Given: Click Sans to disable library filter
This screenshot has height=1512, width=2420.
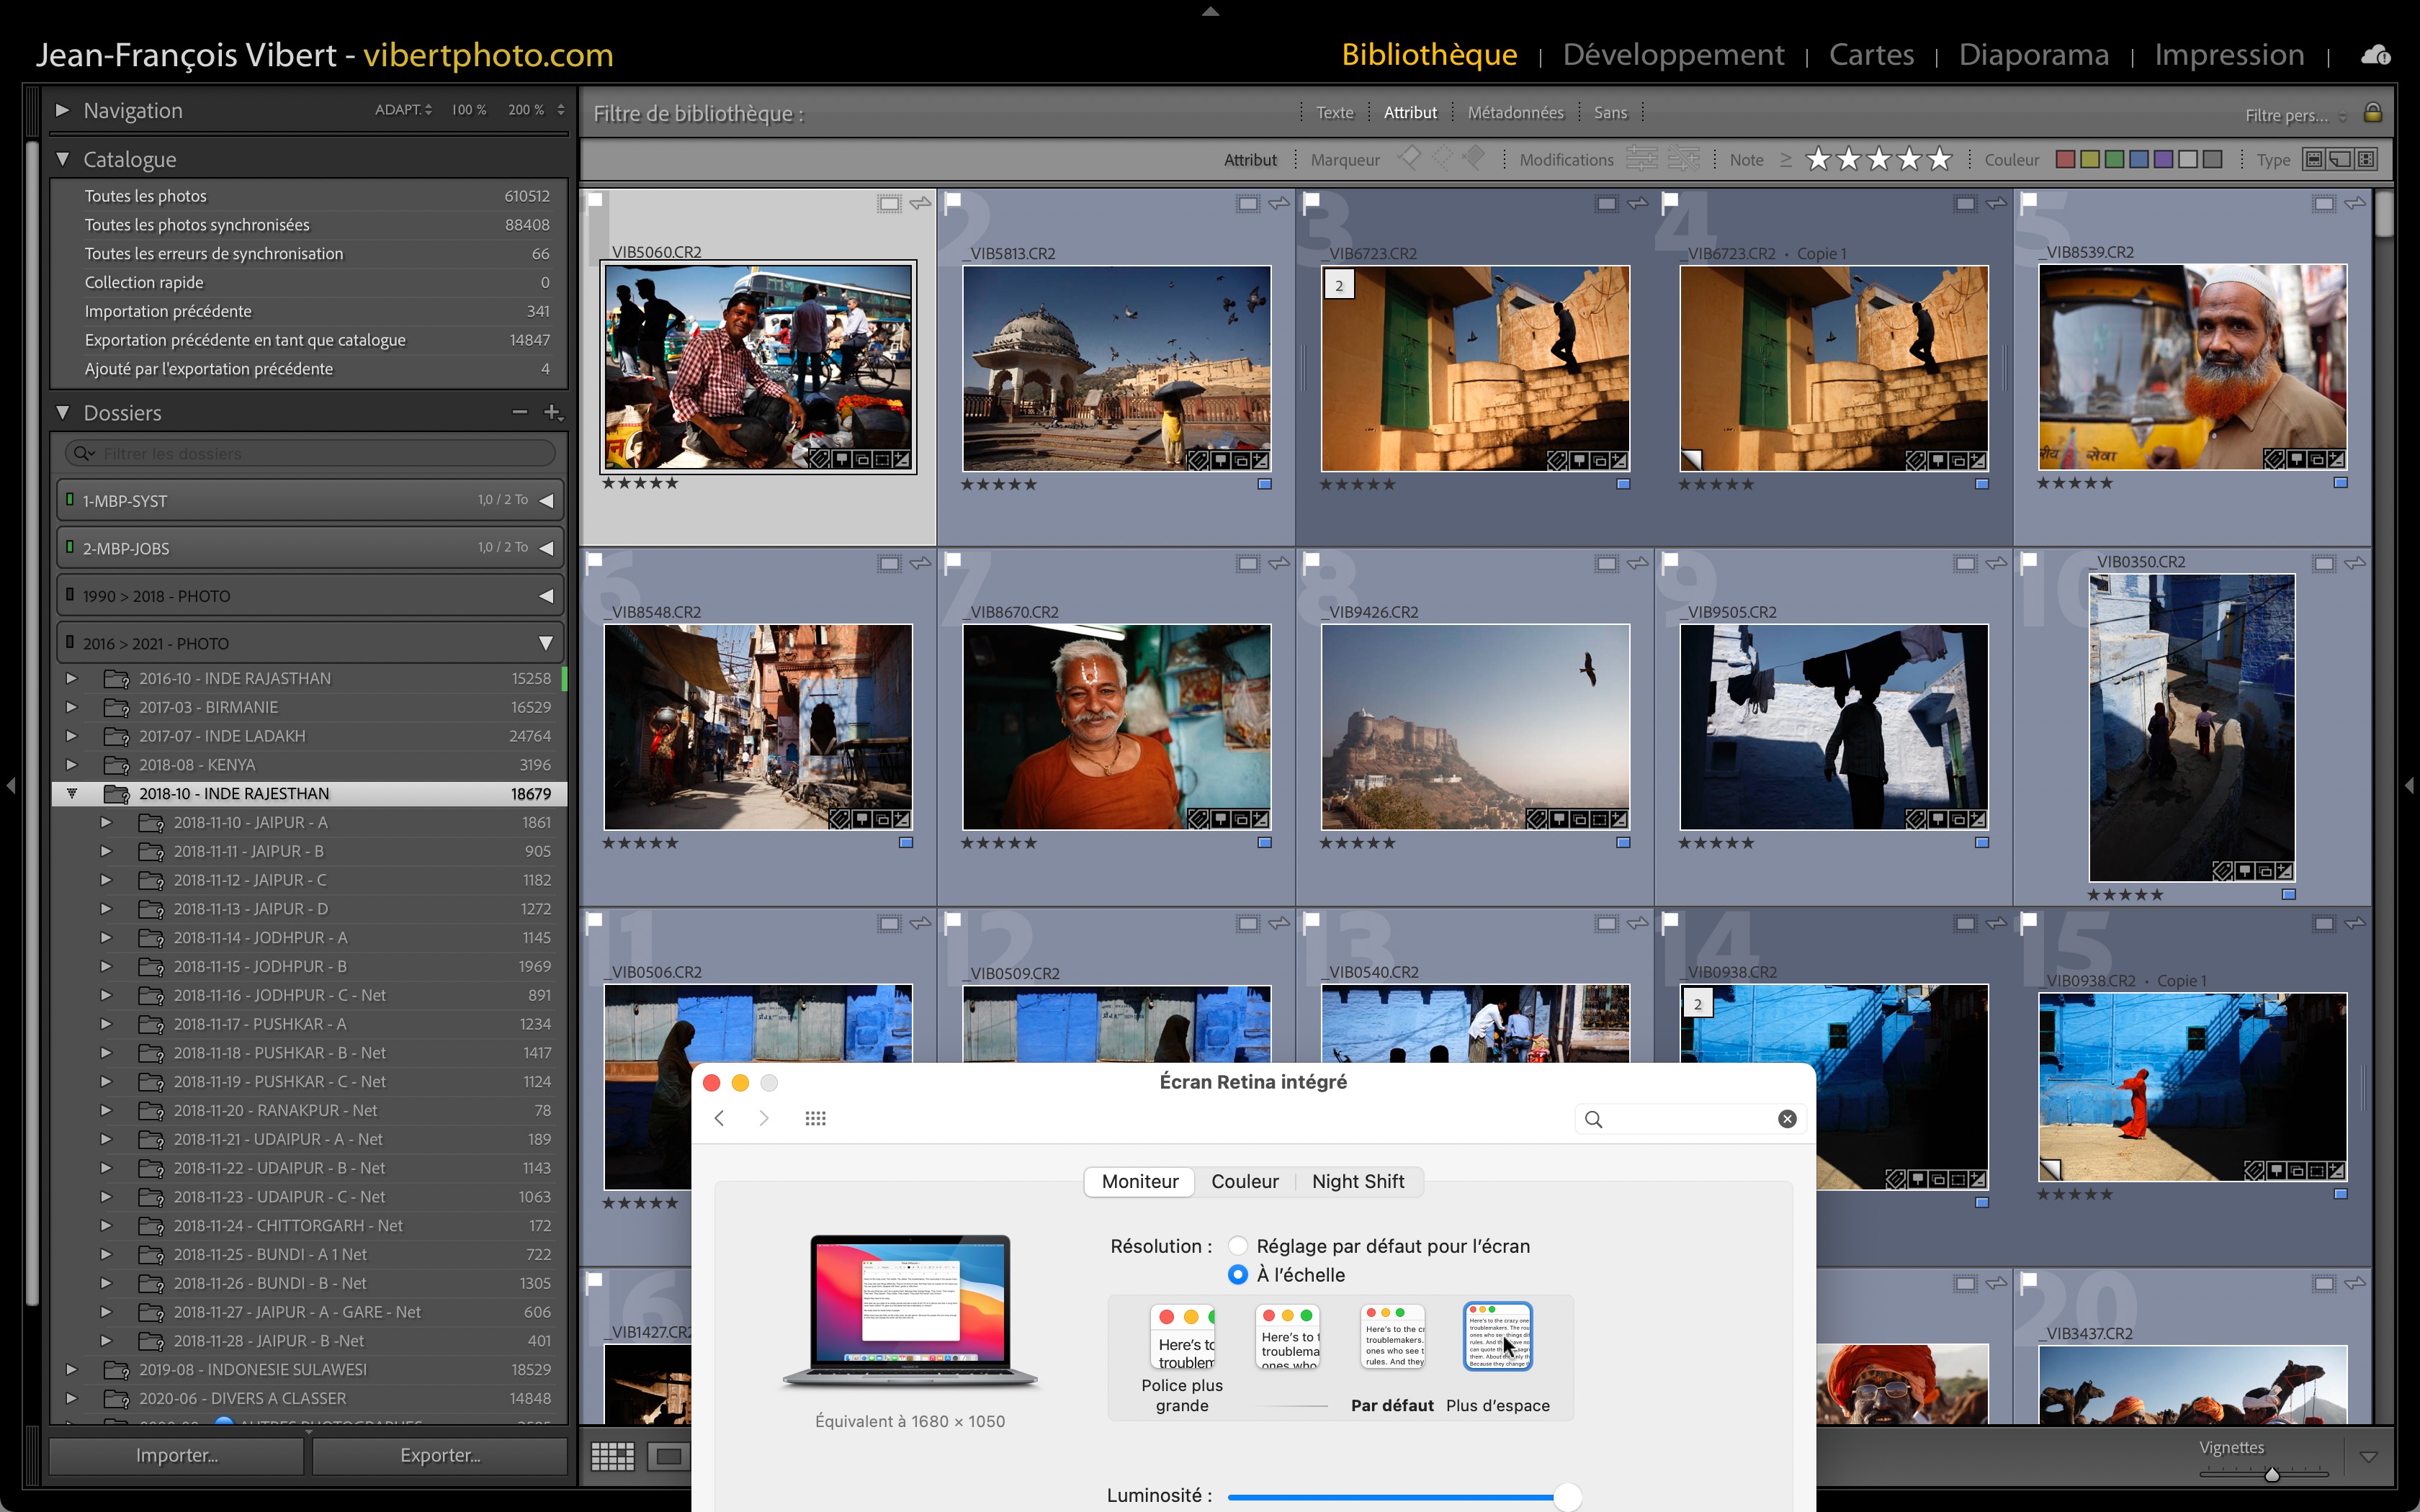Looking at the screenshot, I should pos(1610,113).
